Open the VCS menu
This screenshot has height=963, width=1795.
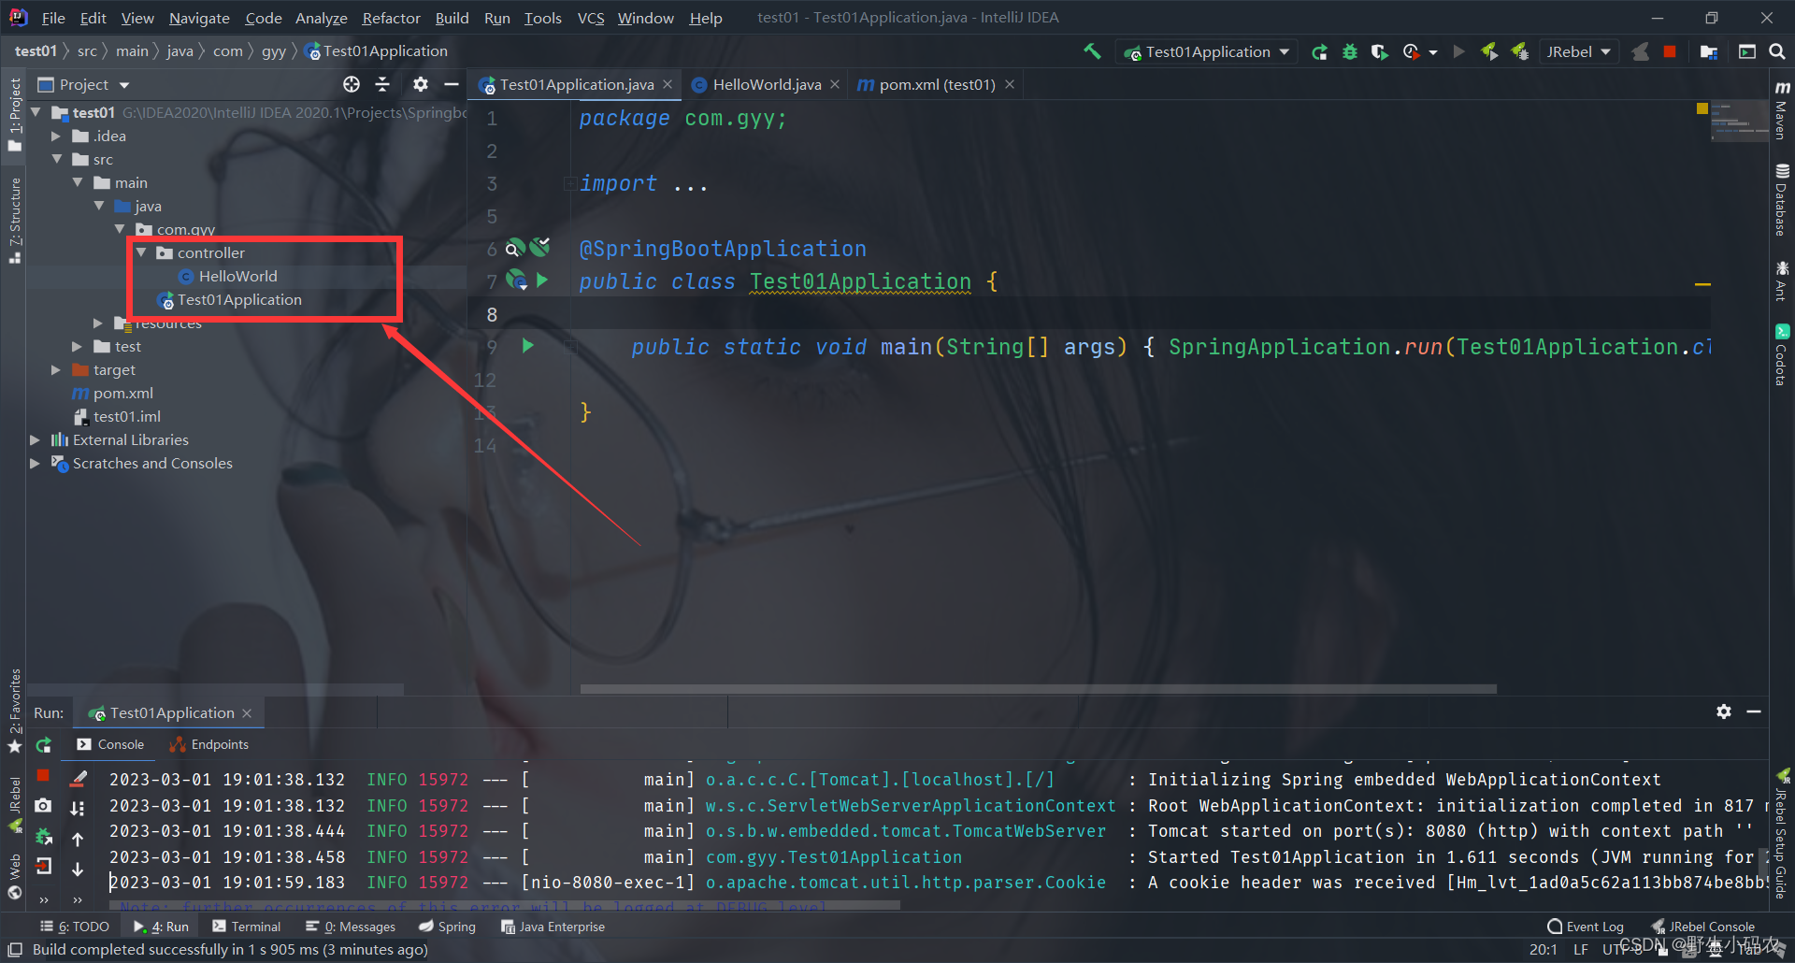(x=591, y=18)
